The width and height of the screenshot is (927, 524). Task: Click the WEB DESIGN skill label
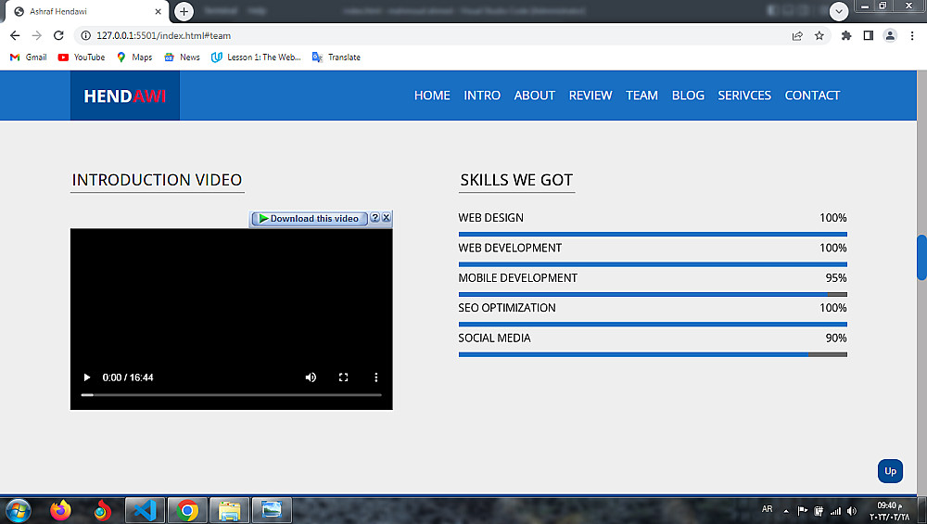[x=490, y=218]
